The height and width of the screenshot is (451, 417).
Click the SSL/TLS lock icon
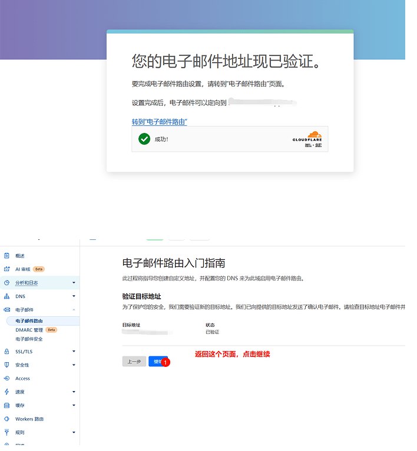(6, 351)
